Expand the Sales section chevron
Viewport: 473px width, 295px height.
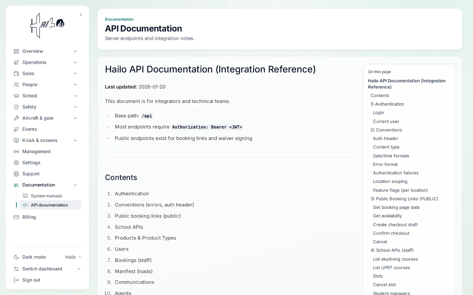[x=75, y=73]
